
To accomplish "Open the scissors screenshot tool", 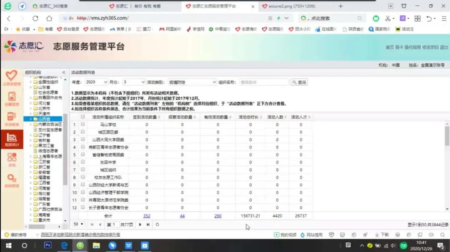I will tap(388, 18).
